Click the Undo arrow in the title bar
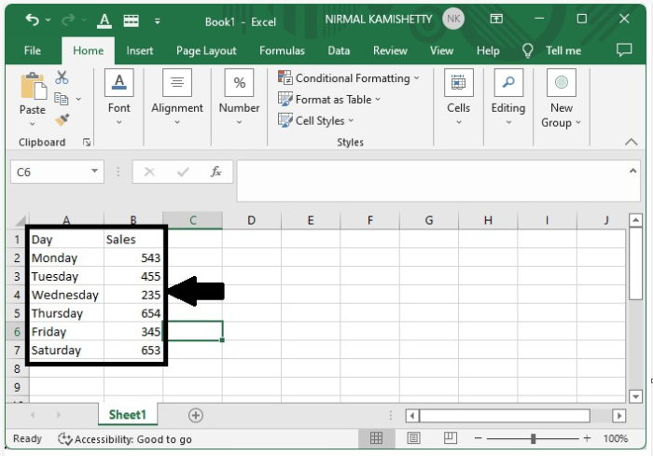This screenshot has height=456, width=653. tap(33, 20)
